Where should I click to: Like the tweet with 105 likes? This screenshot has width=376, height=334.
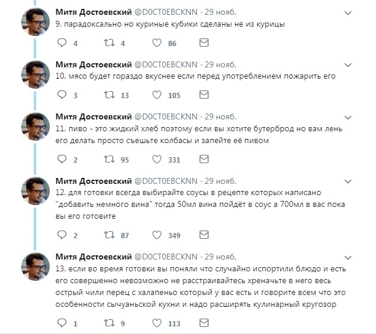[x=157, y=95]
